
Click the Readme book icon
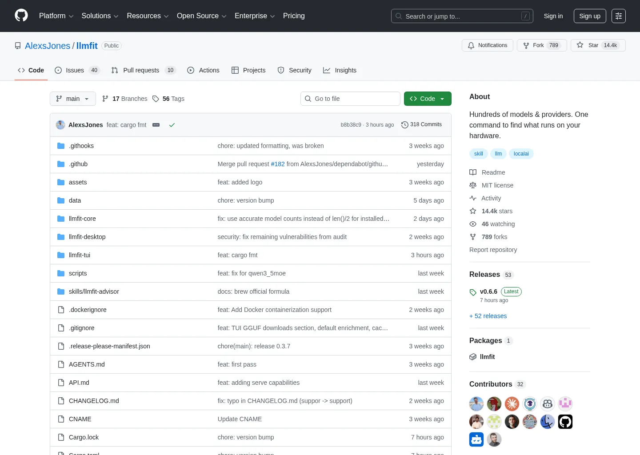pyautogui.click(x=473, y=172)
